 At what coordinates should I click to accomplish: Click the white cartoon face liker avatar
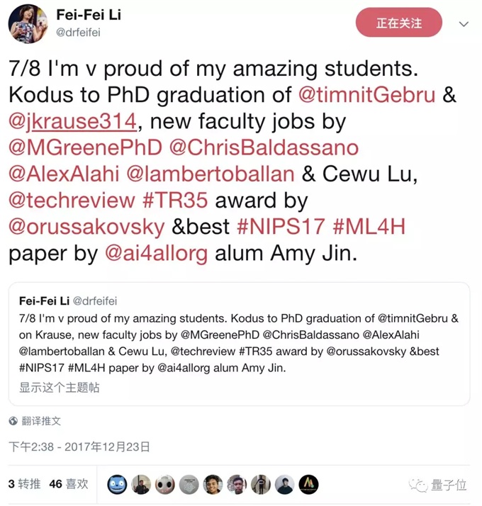pos(165,484)
